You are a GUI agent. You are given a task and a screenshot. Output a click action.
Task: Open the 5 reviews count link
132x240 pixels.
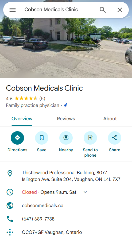pyautogui.click(x=42, y=98)
